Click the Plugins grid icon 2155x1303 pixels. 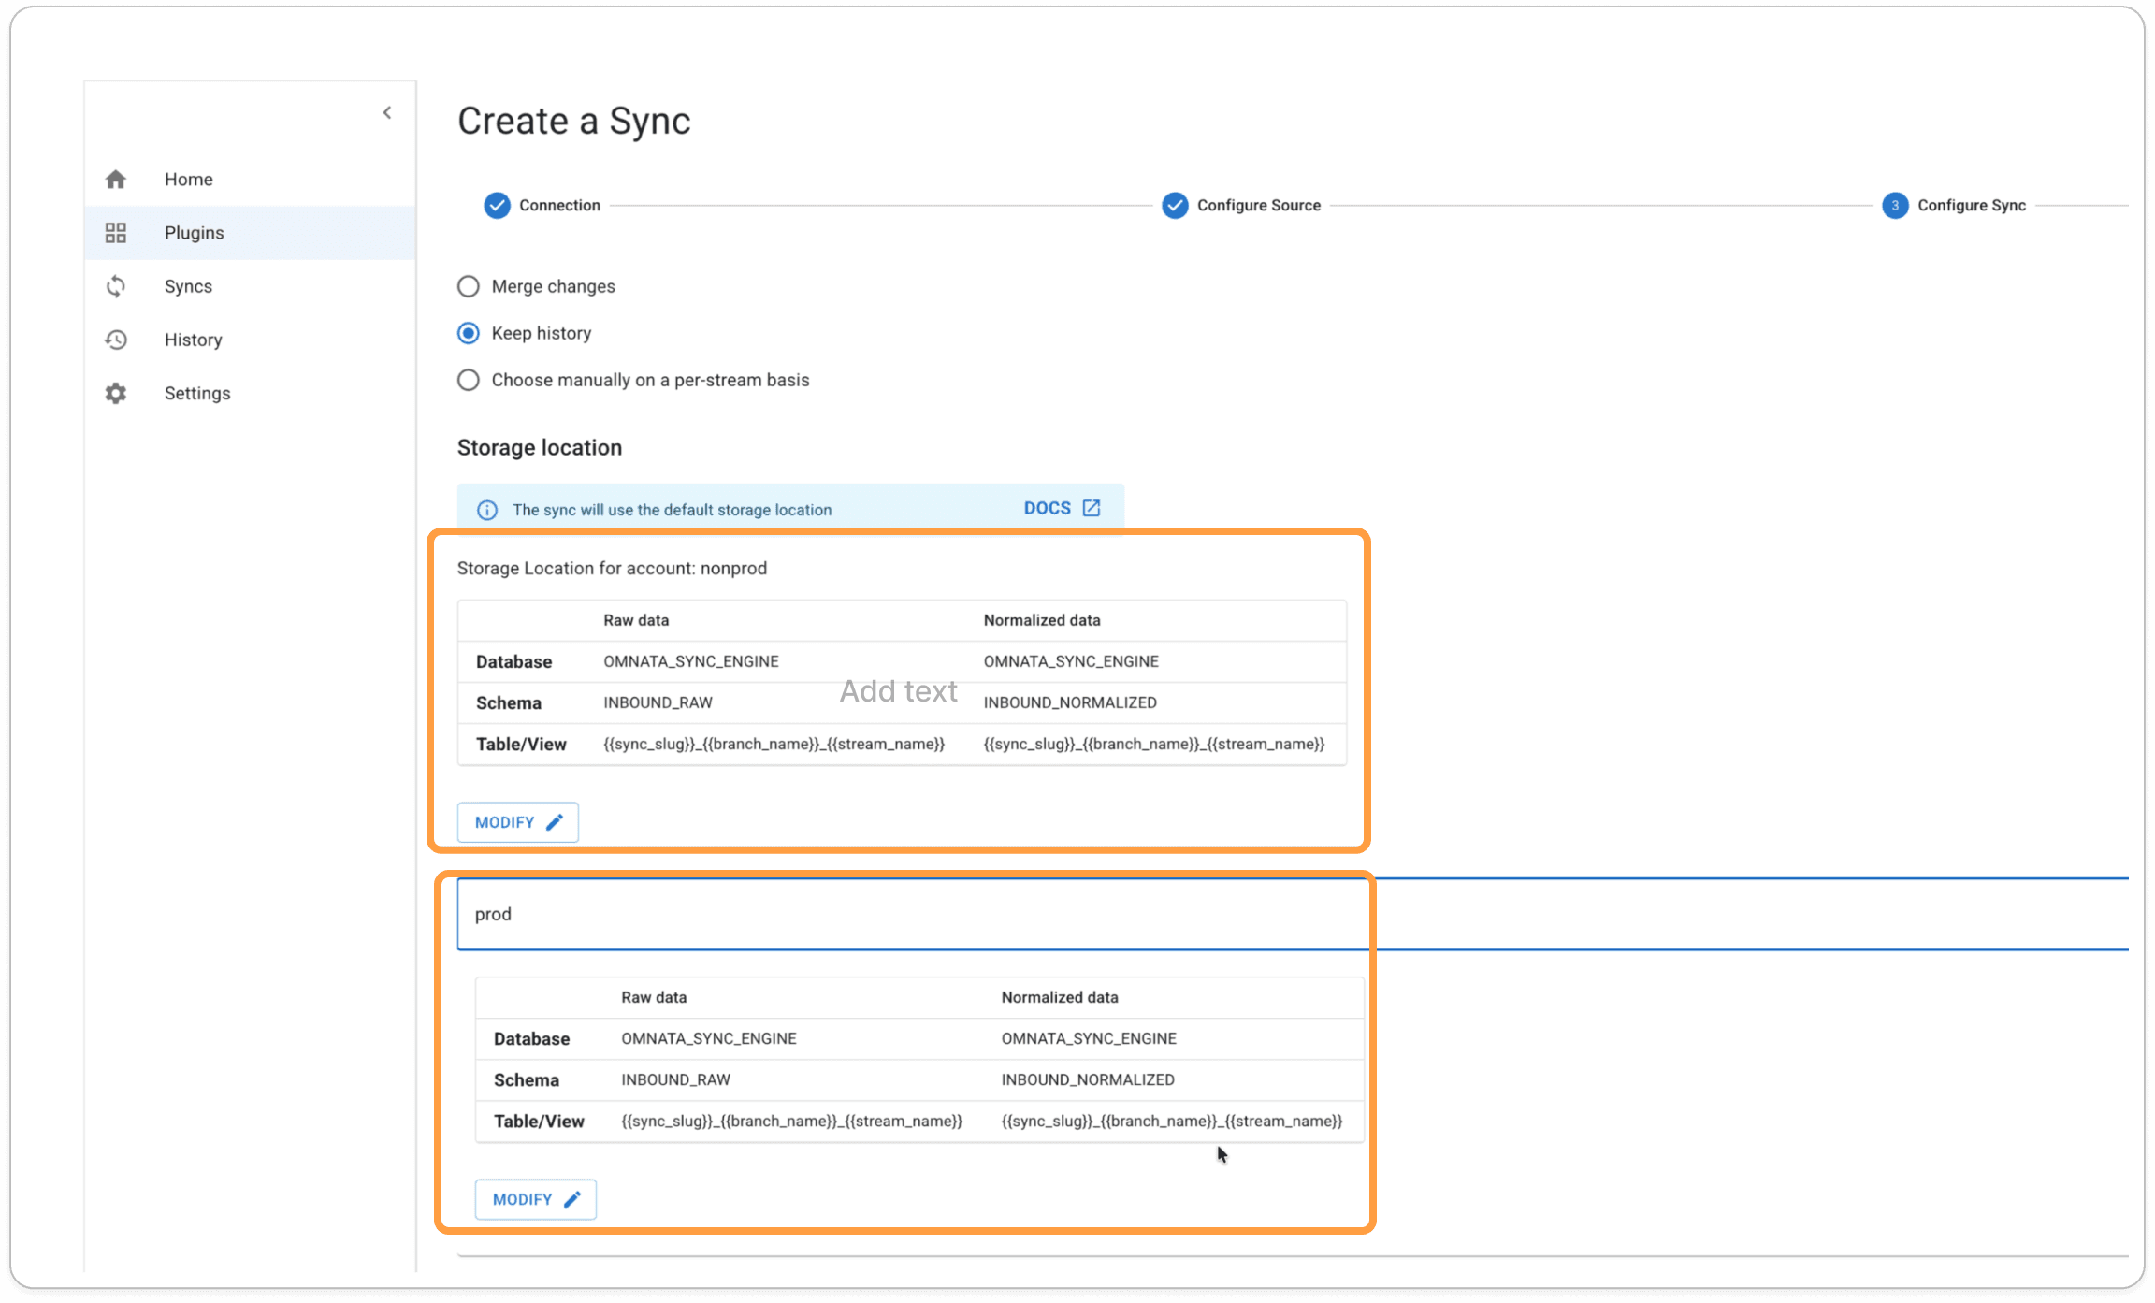116,233
